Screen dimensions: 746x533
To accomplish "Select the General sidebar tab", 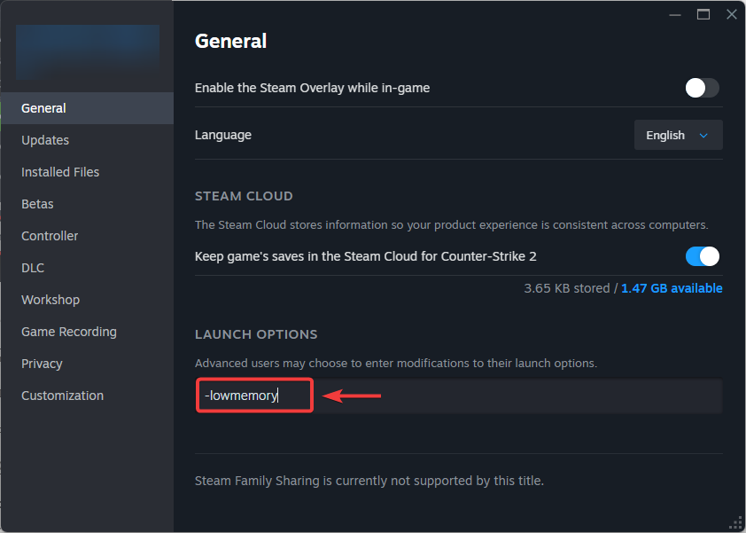I will tap(44, 108).
